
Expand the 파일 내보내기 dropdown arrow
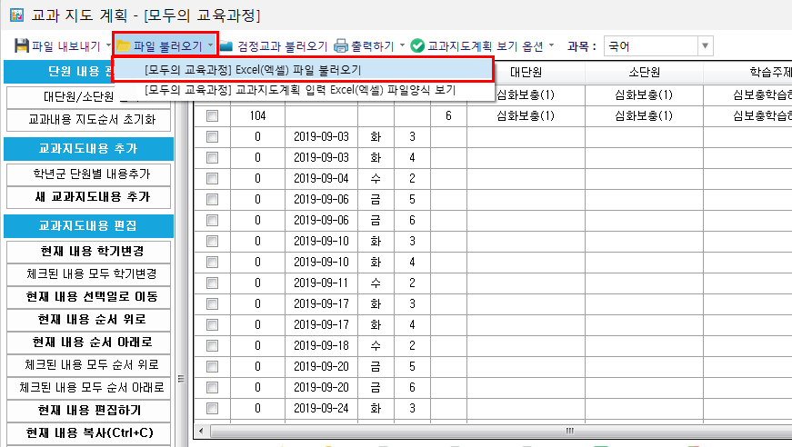(108, 45)
